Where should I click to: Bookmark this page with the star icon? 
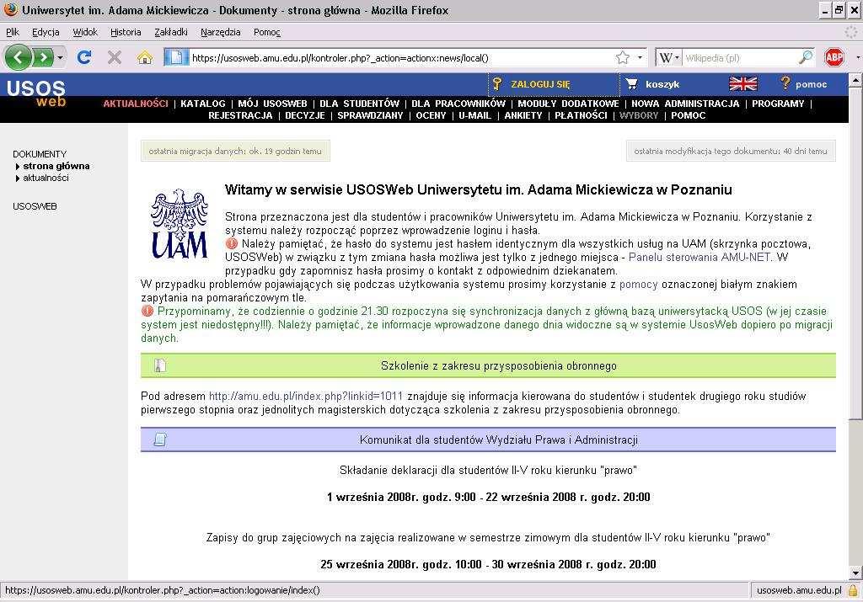[x=623, y=57]
